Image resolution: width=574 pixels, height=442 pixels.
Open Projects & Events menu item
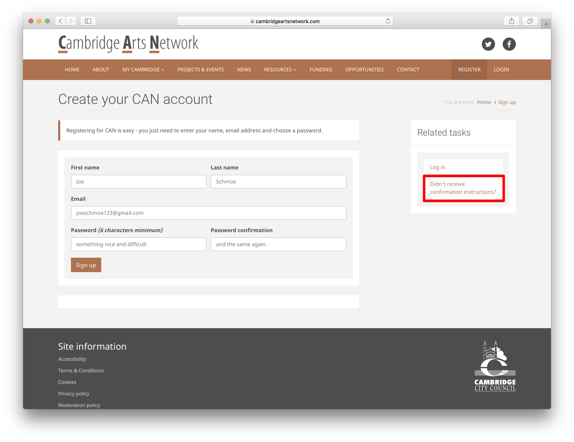pos(200,70)
